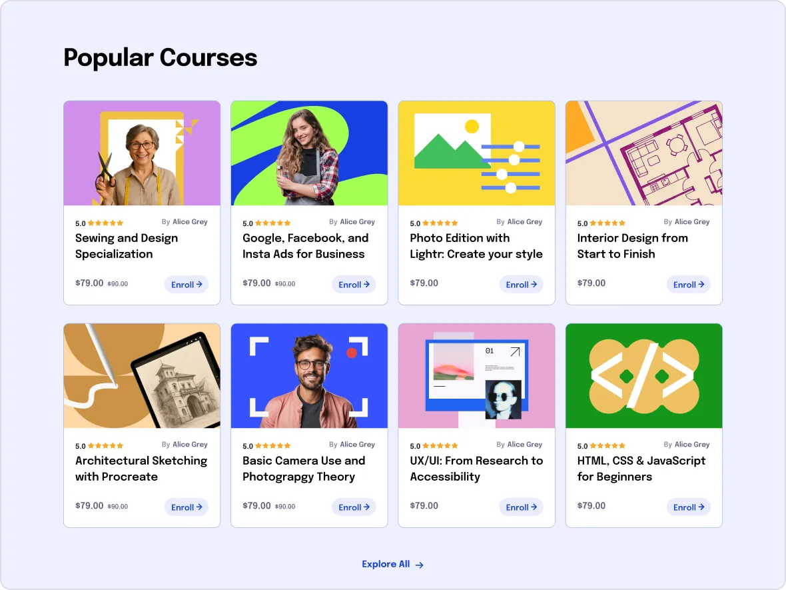Open the camera viewfinder course thumbnail
Screen dimensions: 786x590
(x=309, y=376)
